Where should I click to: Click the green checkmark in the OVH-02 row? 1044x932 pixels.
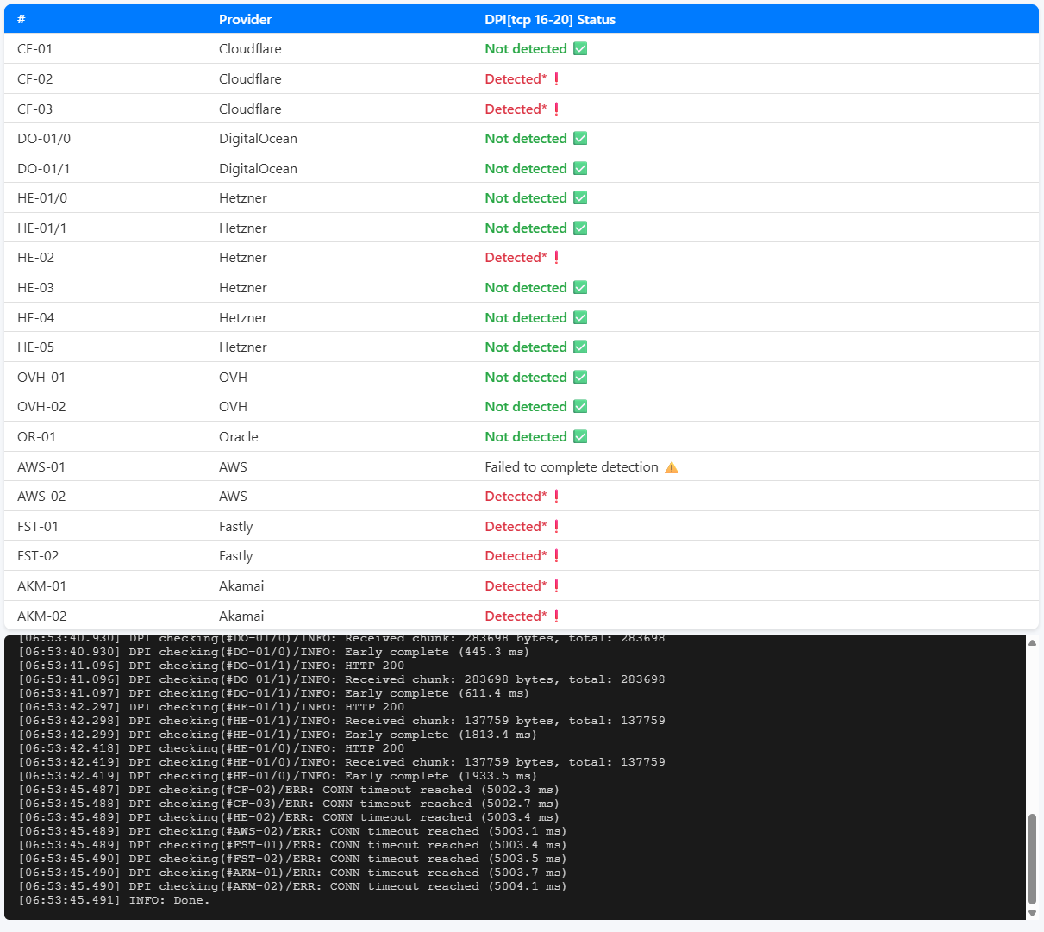[580, 407]
